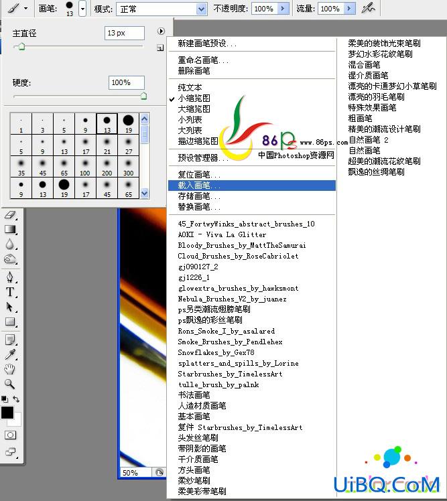Select the Zoom magnifier tool

10,384
